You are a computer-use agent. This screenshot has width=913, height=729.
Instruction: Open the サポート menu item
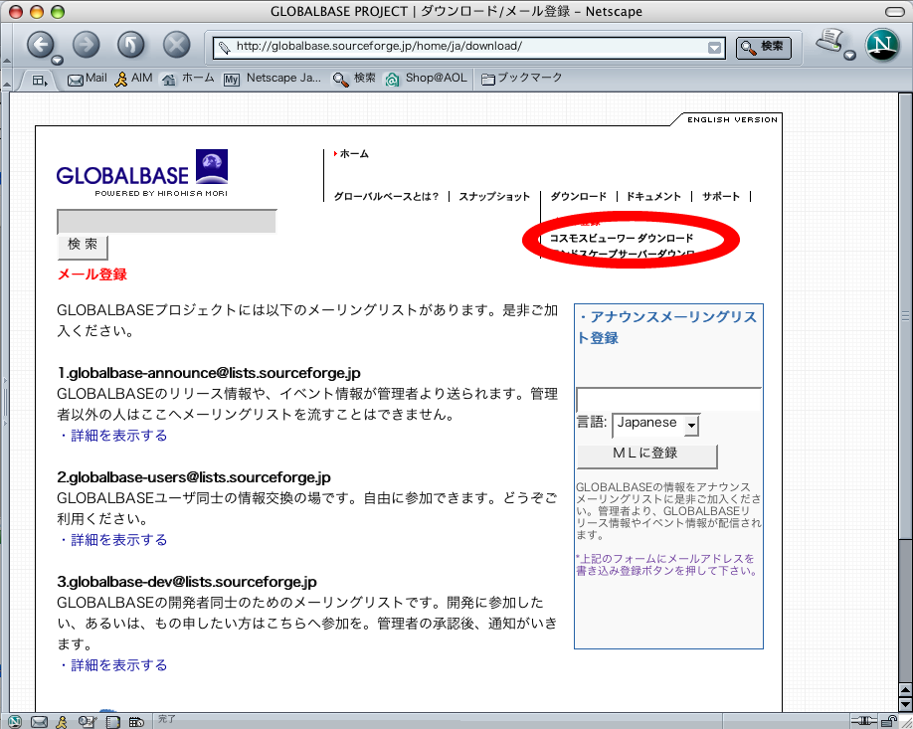click(721, 197)
